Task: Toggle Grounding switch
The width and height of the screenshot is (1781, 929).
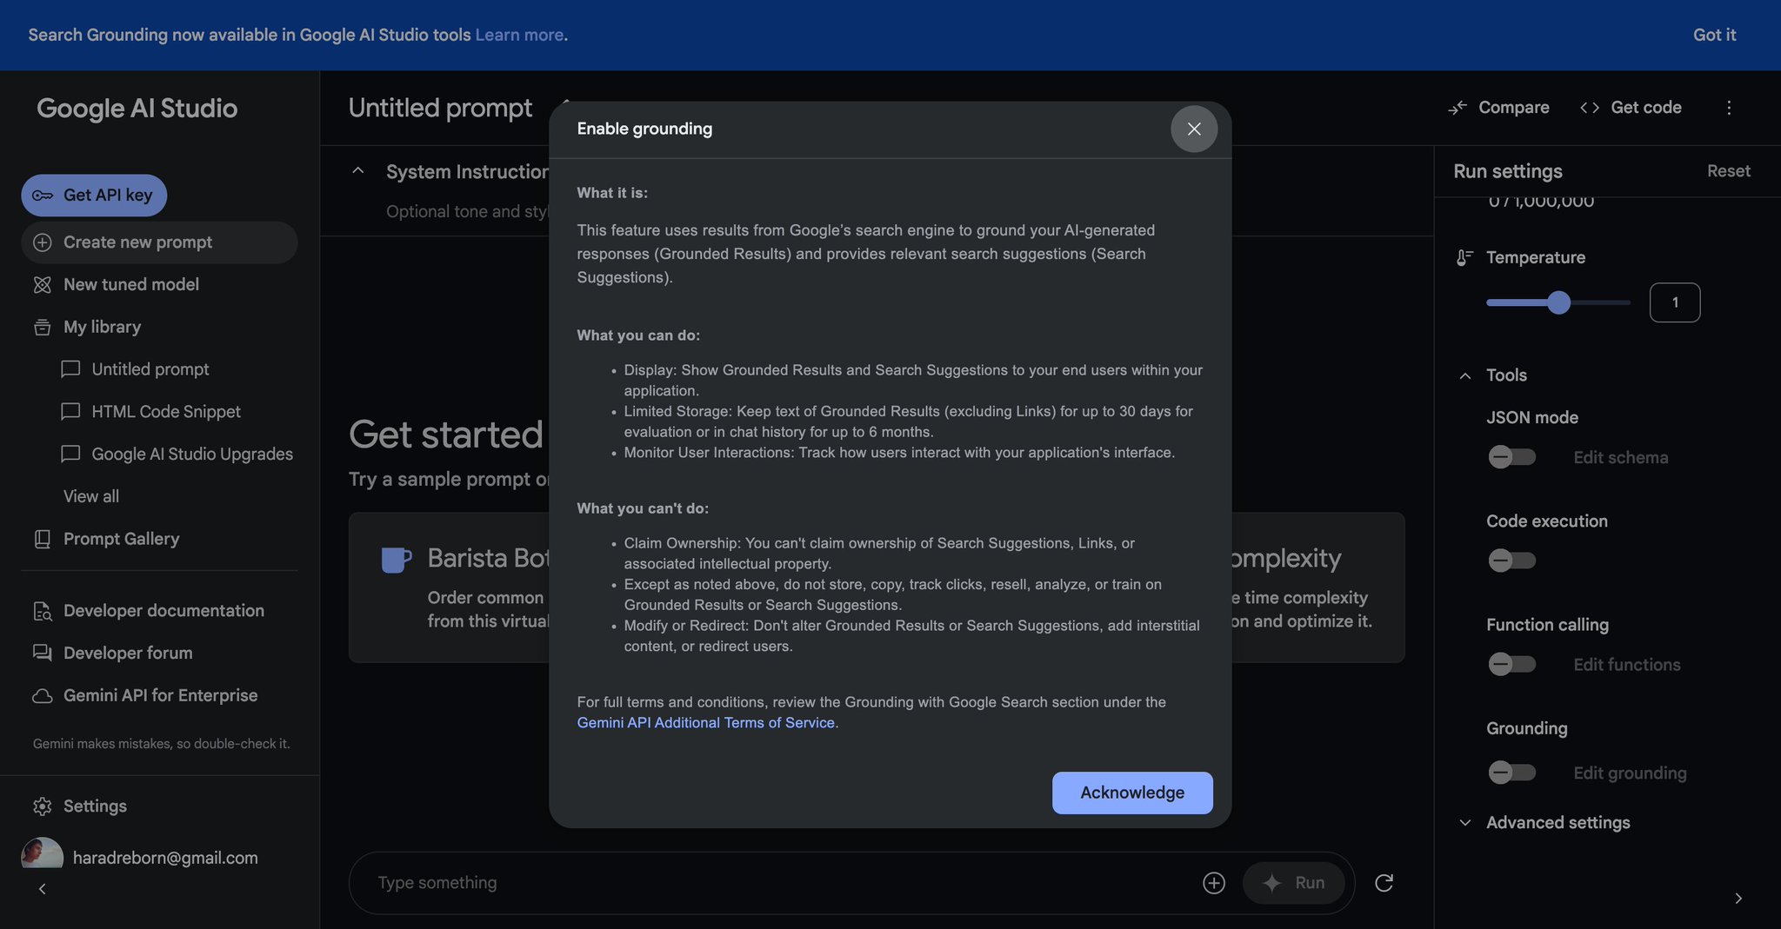Action: (x=1511, y=773)
